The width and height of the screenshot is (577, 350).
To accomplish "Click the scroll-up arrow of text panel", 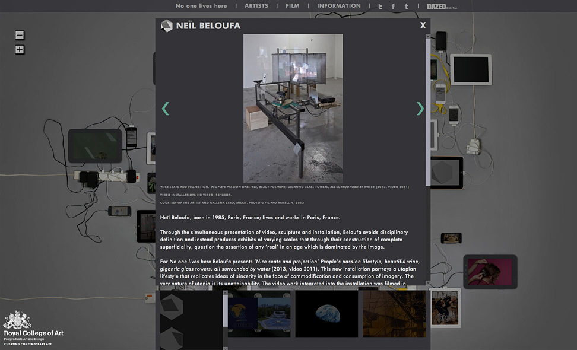I will coord(427,36).
